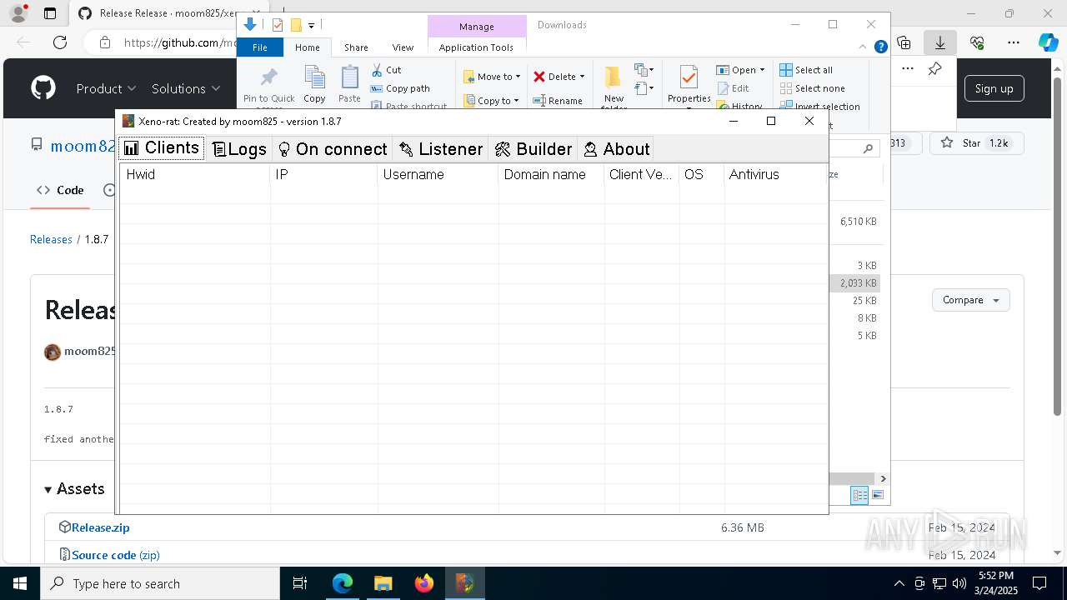Viewport: 1067px width, 600px height.
Task: Click the Releases breadcrumb link
Action: (51, 239)
